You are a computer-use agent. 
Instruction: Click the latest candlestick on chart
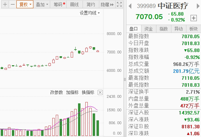pos(98,51)
